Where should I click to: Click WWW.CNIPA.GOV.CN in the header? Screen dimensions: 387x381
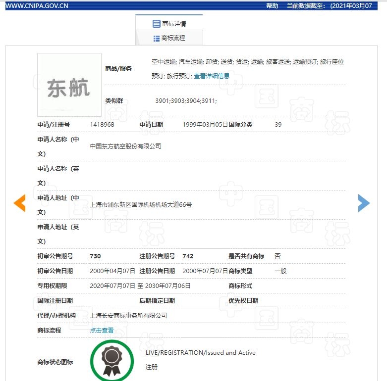click(37, 5)
